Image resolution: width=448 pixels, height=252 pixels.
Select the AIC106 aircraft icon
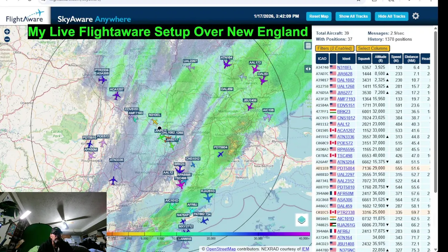click(268, 117)
